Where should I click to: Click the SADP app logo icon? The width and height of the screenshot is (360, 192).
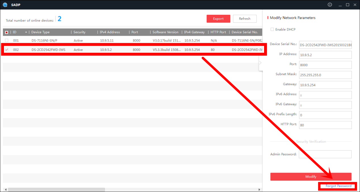click(5, 5)
